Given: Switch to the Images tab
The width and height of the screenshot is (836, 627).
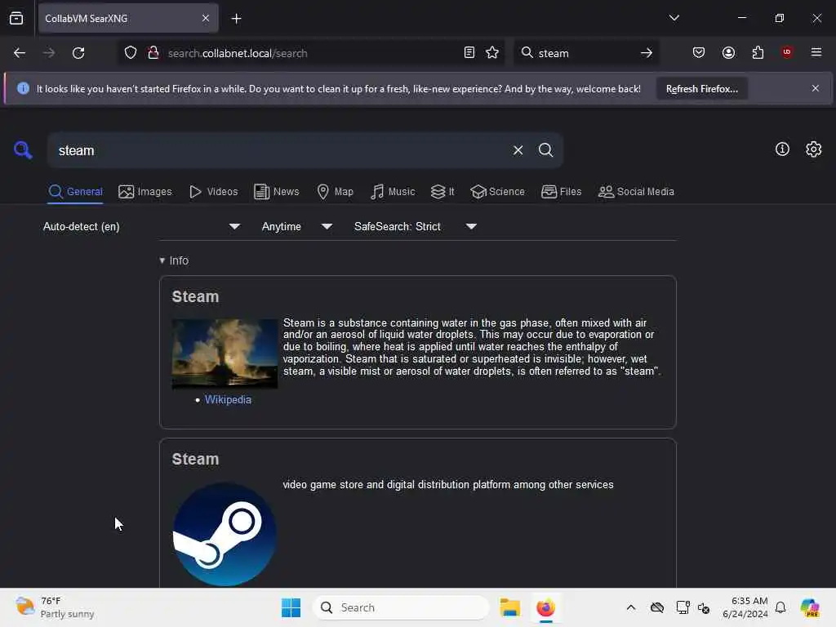Looking at the screenshot, I should 145,191.
